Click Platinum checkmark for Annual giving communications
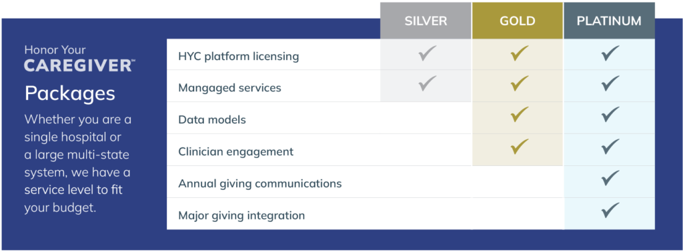This screenshot has width=683, height=252. click(x=610, y=179)
